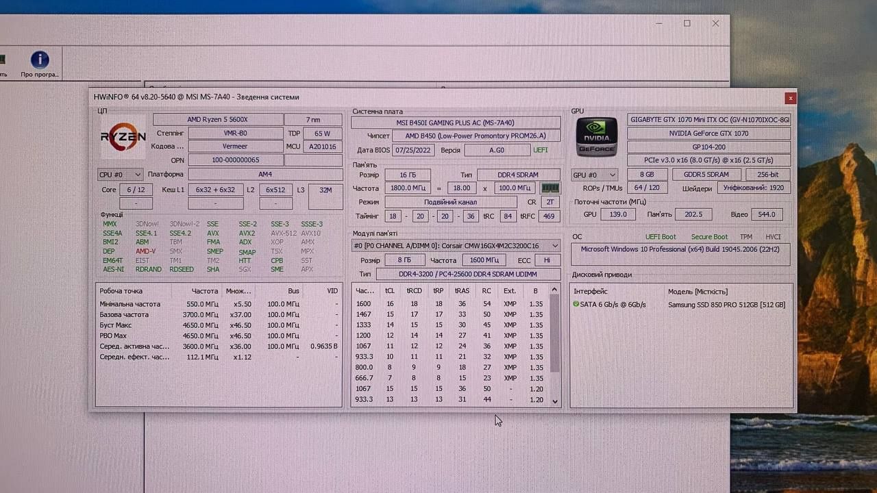
Task: Maximize the background HWiNFO main window
Action: click(x=687, y=23)
